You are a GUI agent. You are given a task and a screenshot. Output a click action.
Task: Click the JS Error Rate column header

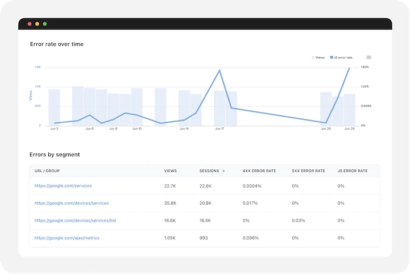[x=352, y=171]
